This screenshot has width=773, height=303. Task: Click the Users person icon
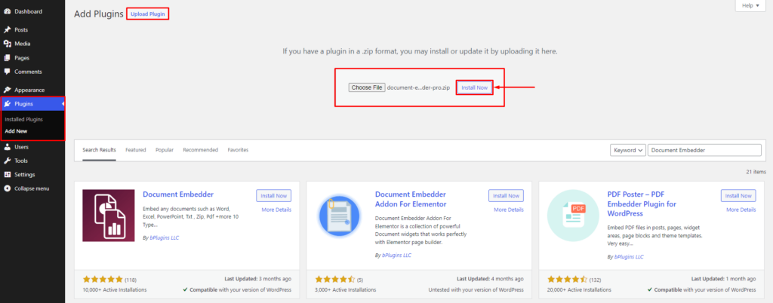(x=8, y=146)
